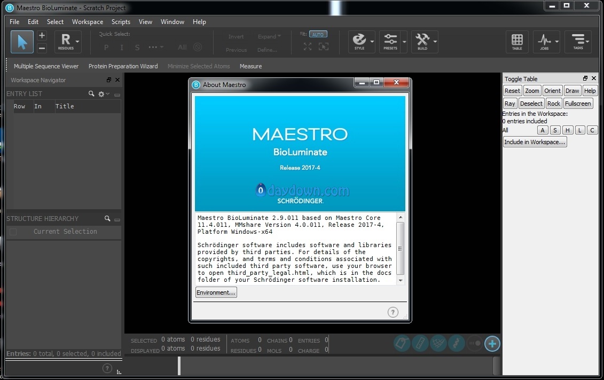Click the Residues pick mode button
604x380 pixels.
(66, 42)
